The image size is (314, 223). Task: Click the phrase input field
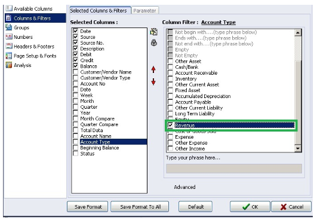click(233, 169)
